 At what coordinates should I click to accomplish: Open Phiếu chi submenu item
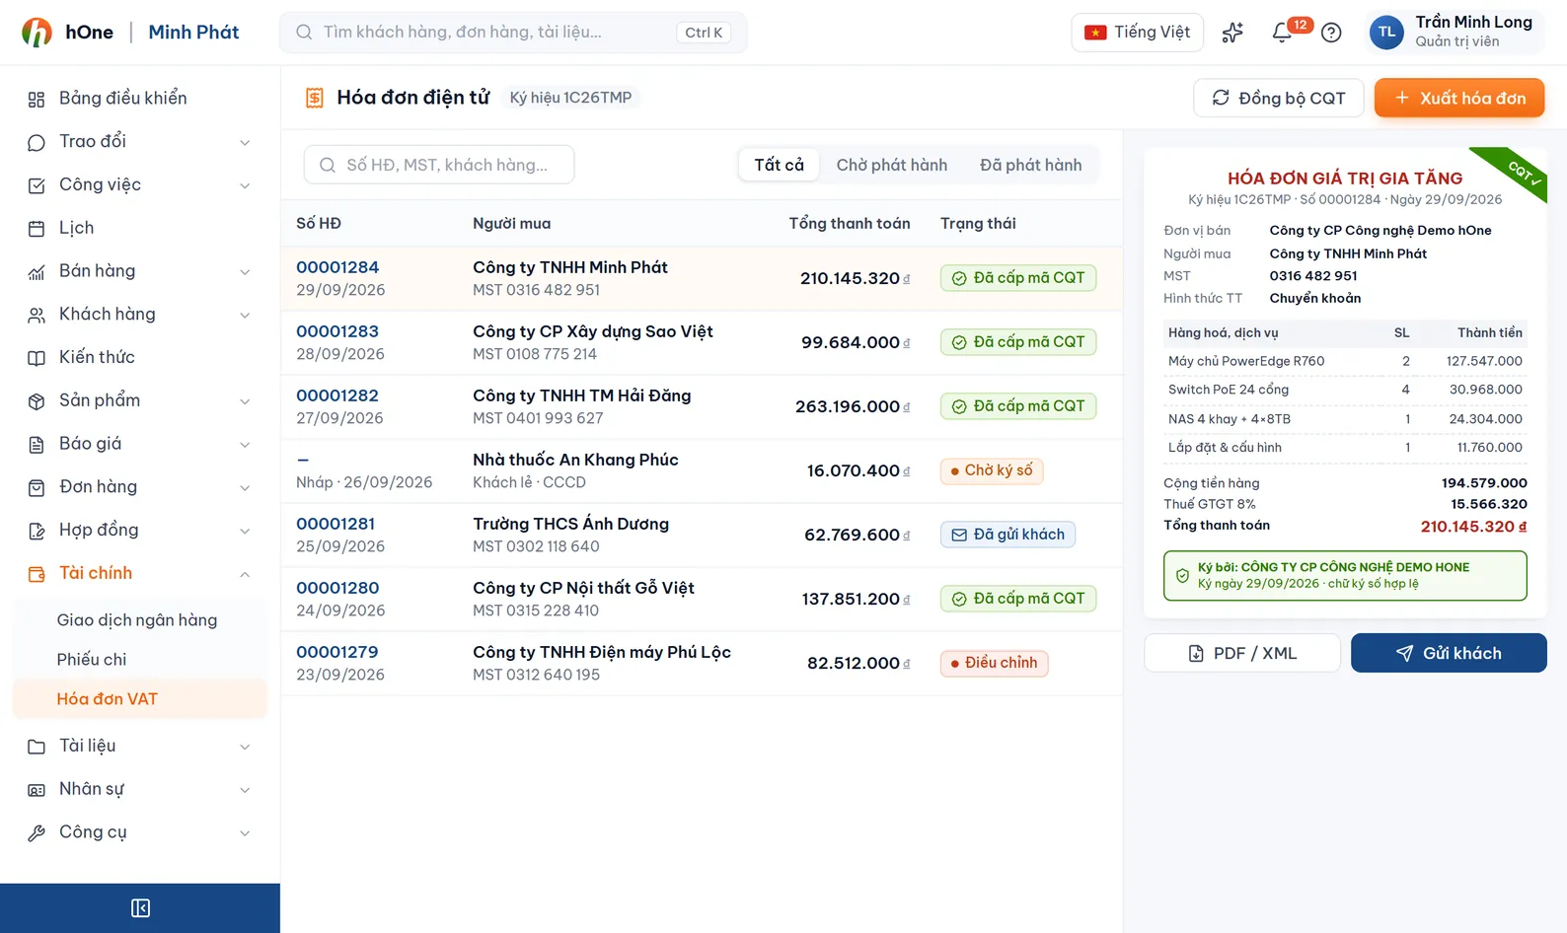140,660
